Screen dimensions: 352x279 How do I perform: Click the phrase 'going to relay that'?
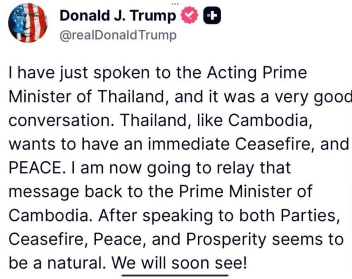pos(219,168)
